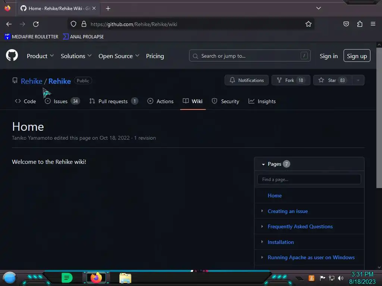382x286 pixels.
Task: Collapse the Pages section triangle
Action: coord(263,164)
